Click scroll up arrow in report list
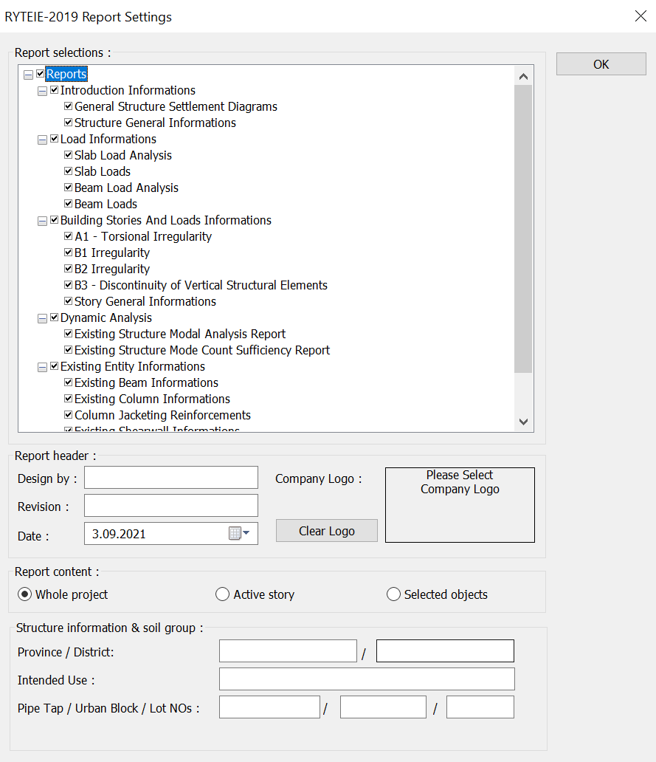Screen dimensions: 656x762 [x=523, y=76]
